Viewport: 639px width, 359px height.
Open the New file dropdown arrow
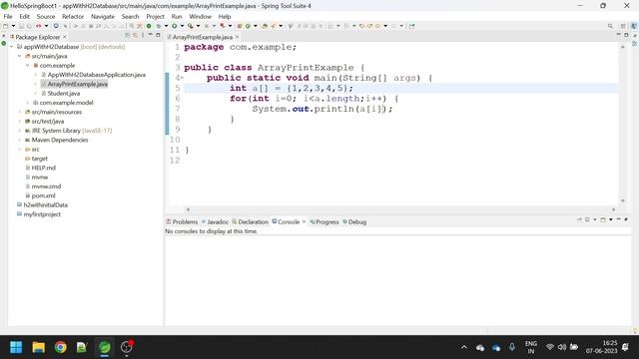[x=13, y=26]
